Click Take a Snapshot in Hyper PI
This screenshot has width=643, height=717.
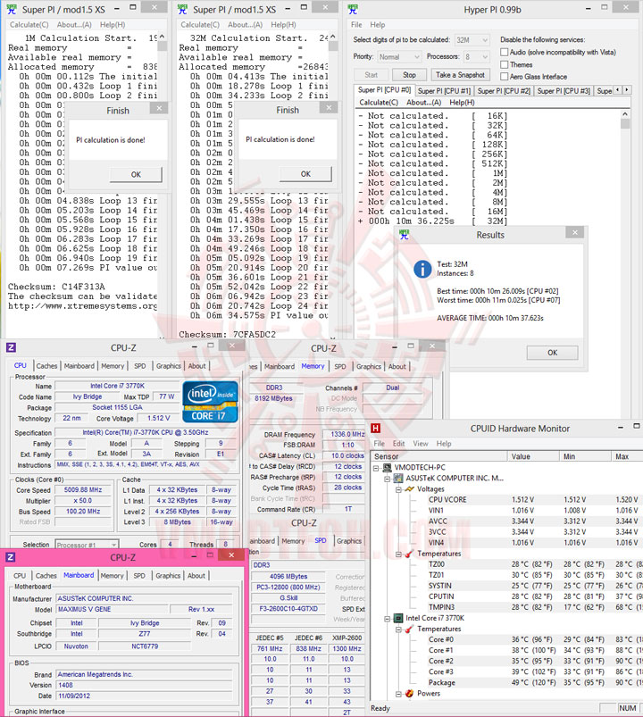[x=460, y=75]
